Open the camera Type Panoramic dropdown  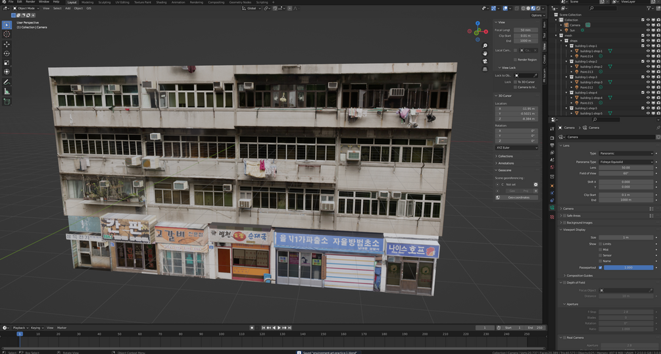[626, 153]
